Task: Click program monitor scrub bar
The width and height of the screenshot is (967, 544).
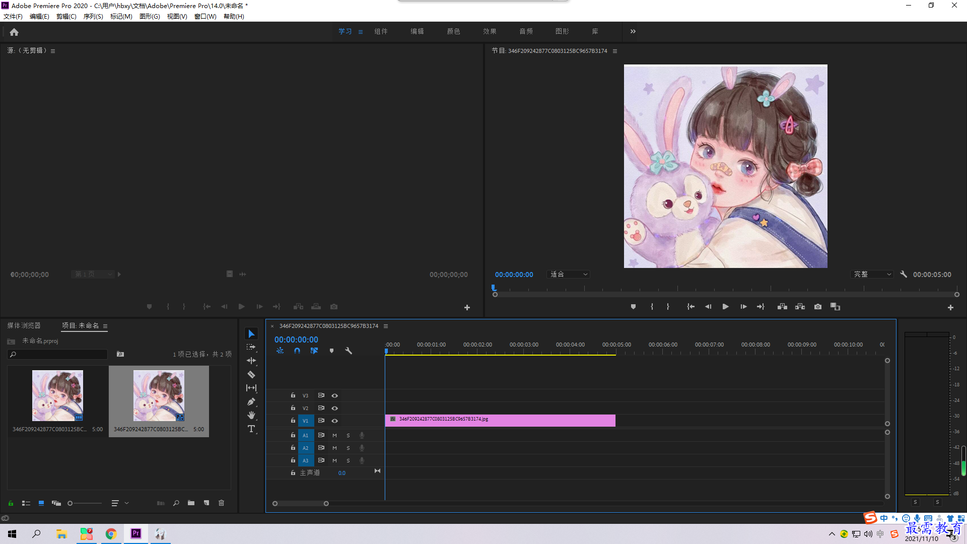Action: tap(726, 294)
